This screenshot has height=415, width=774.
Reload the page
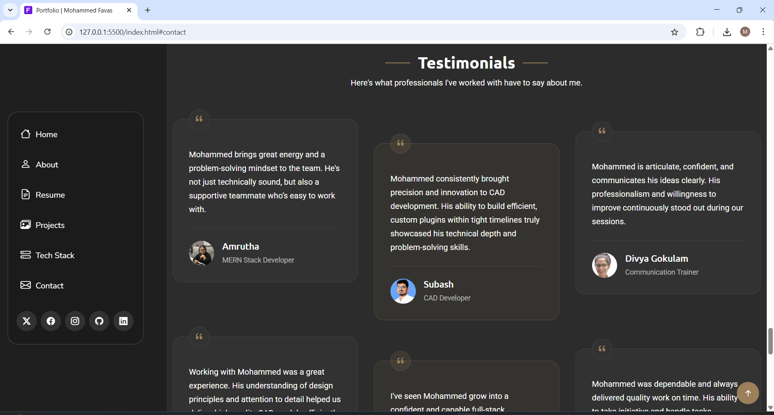(48, 32)
